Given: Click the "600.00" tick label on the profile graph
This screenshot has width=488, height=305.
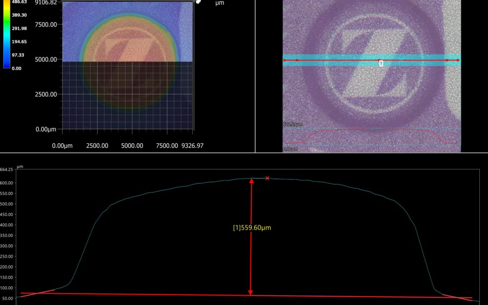Looking at the screenshot, I should point(6,183).
